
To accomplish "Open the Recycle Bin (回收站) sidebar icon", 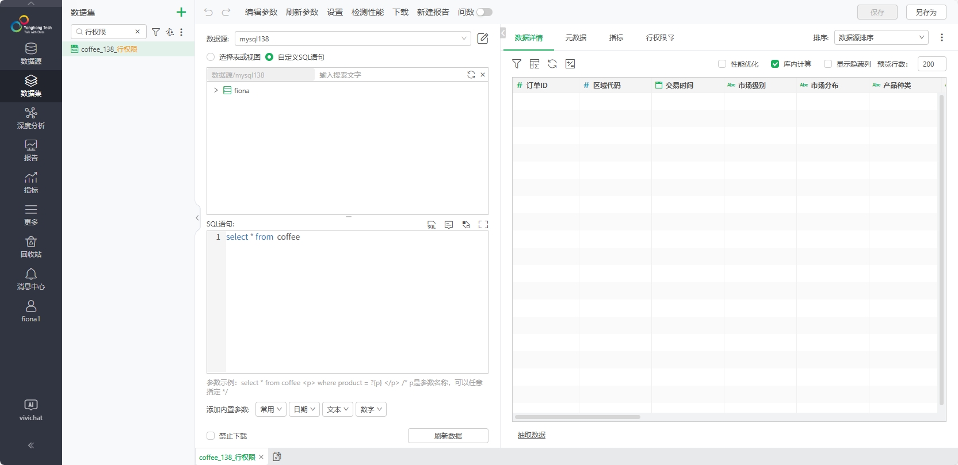I will pyautogui.click(x=31, y=247).
